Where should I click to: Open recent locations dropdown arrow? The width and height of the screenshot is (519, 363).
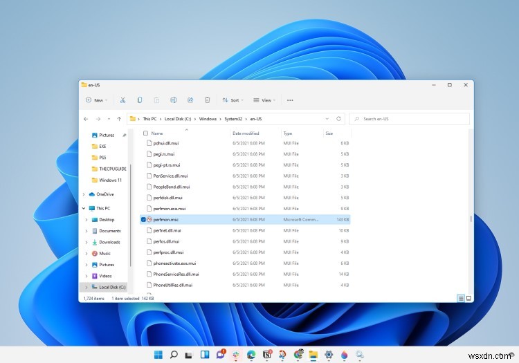[109, 119]
